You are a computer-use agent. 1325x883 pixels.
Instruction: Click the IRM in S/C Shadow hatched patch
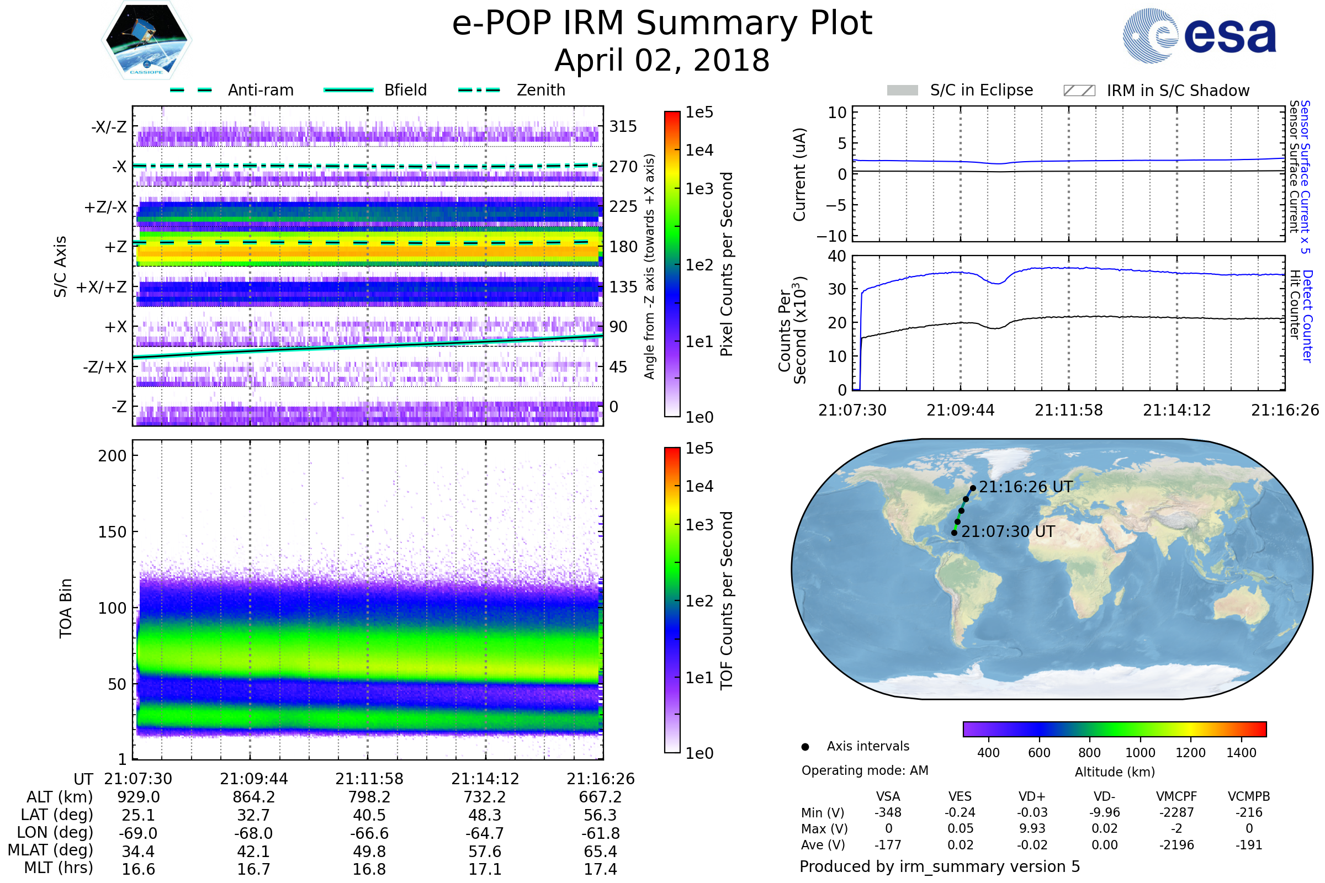[1079, 91]
